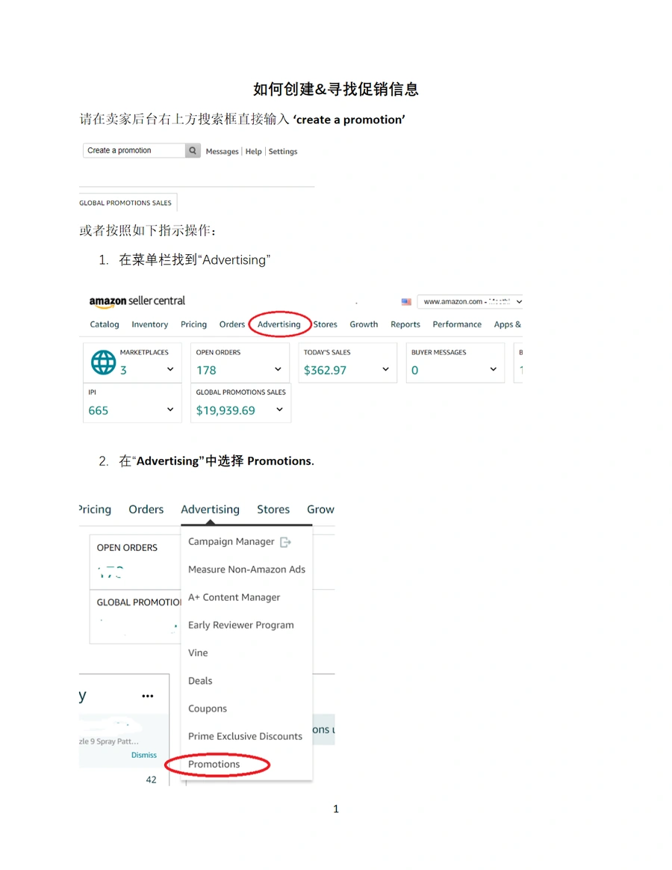The width and height of the screenshot is (672, 870).
Task: Click the amazon seller central logo
Action: 137,301
